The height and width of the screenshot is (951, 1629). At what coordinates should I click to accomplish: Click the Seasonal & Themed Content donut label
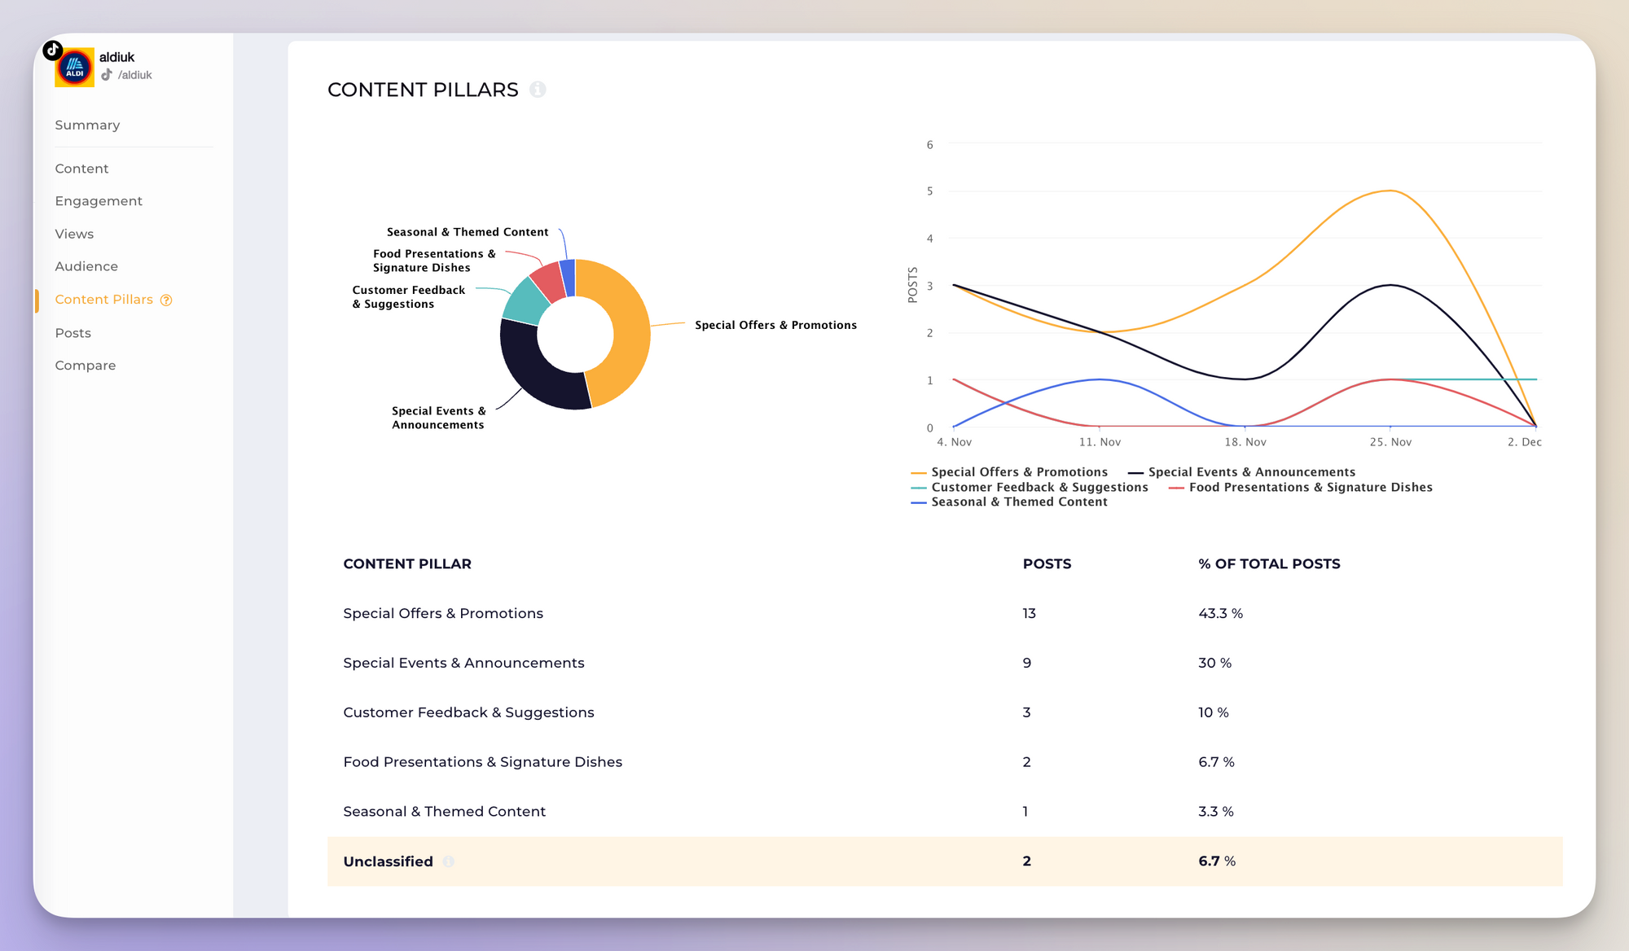pyautogui.click(x=468, y=232)
